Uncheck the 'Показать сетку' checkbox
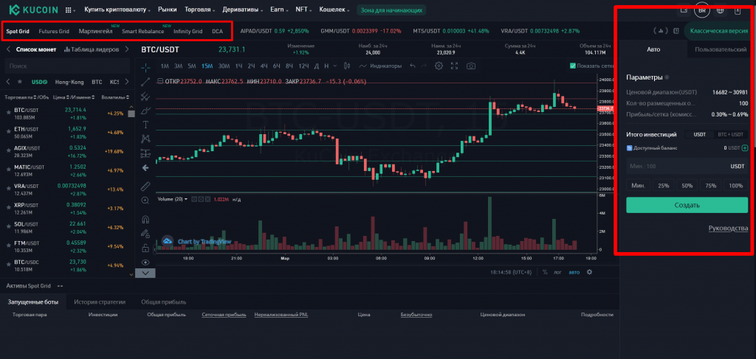This screenshot has width=756, height=359. (573, 66)
